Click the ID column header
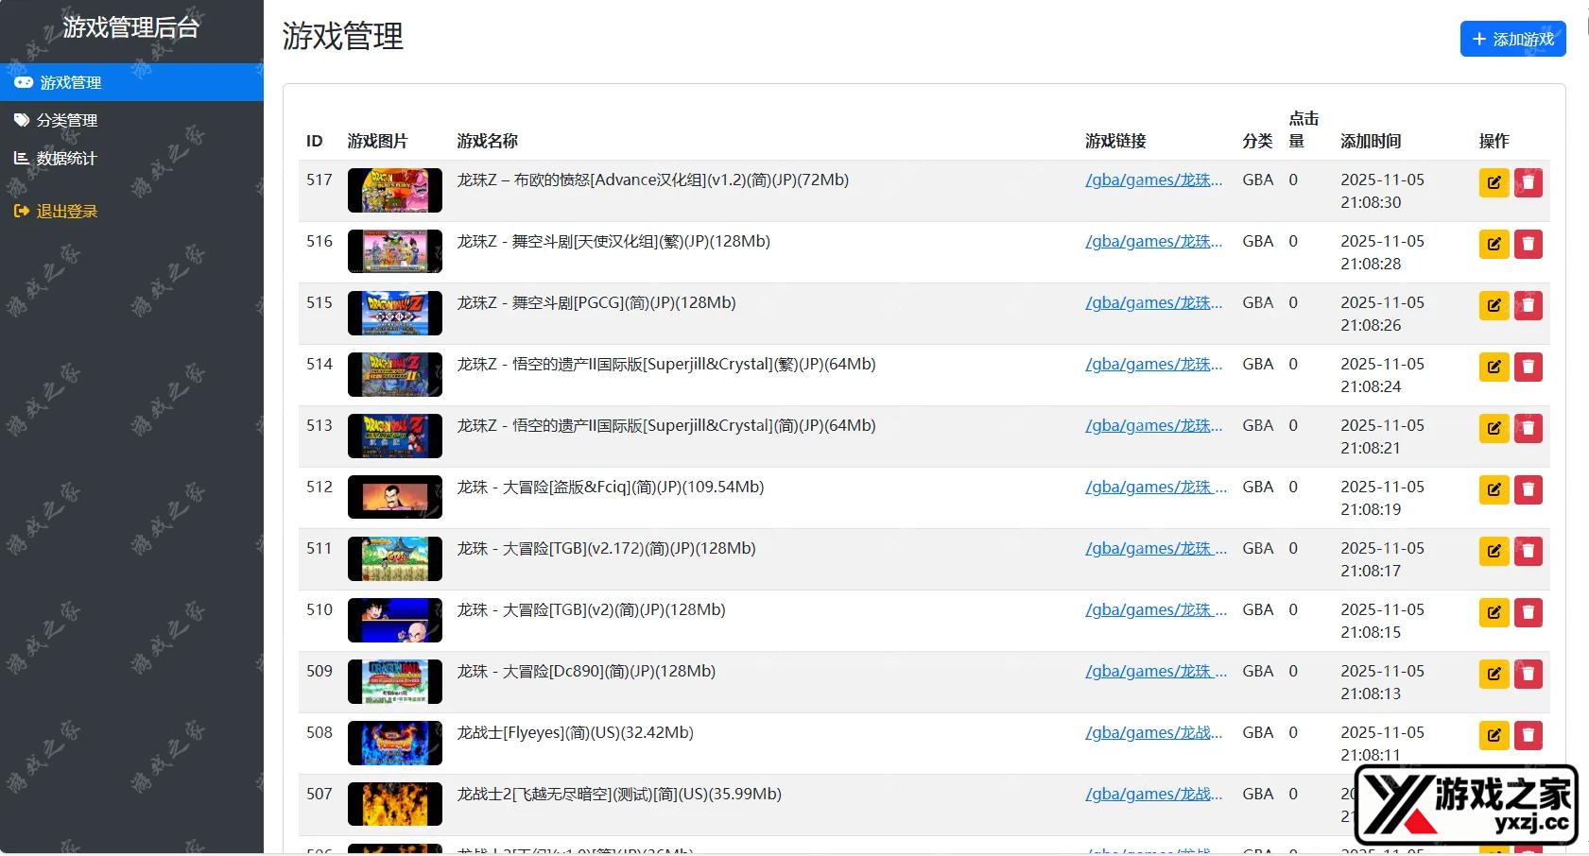Image resolution: width=1589 pixels, height=856 pixels. 315,141
